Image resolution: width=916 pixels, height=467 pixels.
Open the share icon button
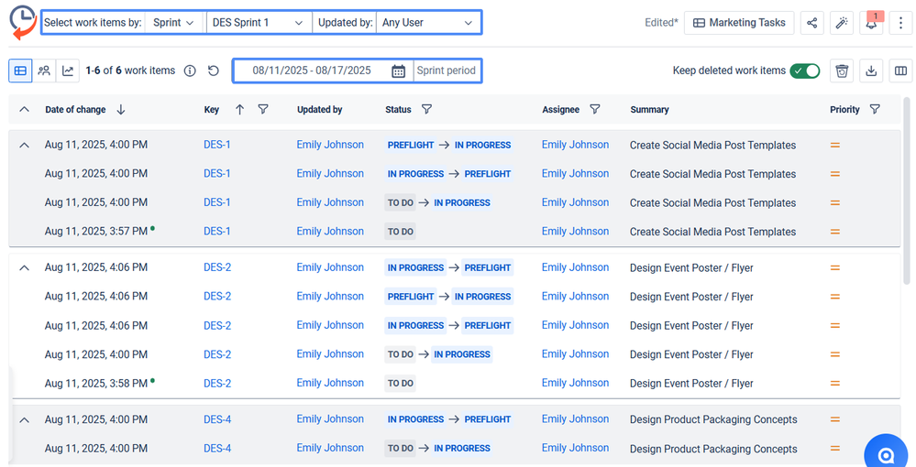click(x=812, y=23)
